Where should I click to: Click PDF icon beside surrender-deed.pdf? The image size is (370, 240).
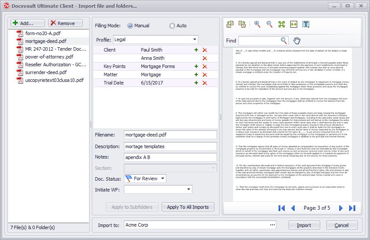[20, 72]
